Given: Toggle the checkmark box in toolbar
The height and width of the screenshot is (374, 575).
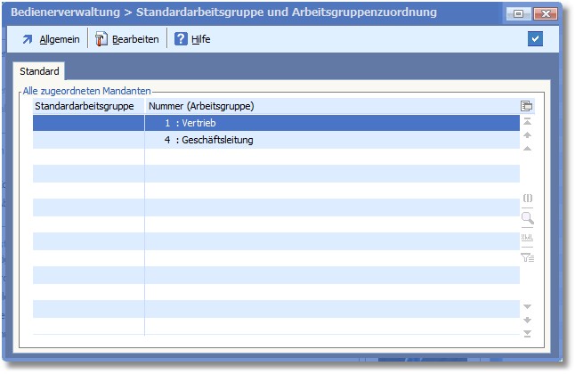Looking at the screenshot, I should [x=535, y=38].
